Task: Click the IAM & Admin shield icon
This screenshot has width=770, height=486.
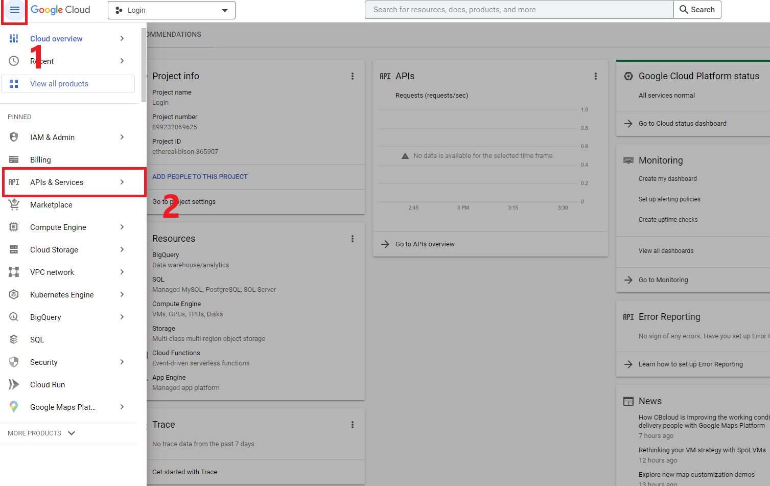Action: click(14, 137)
